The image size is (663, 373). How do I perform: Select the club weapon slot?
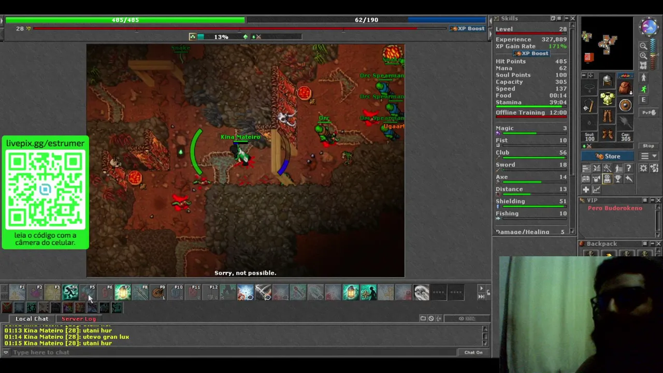click(x=589, y=105)
